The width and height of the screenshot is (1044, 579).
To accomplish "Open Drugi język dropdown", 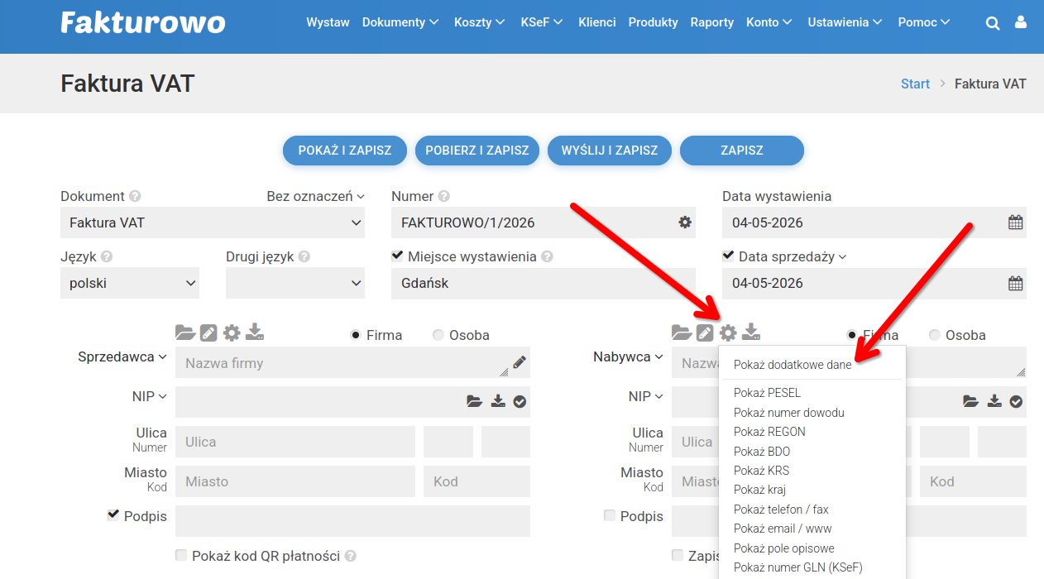I will [295, 283].
